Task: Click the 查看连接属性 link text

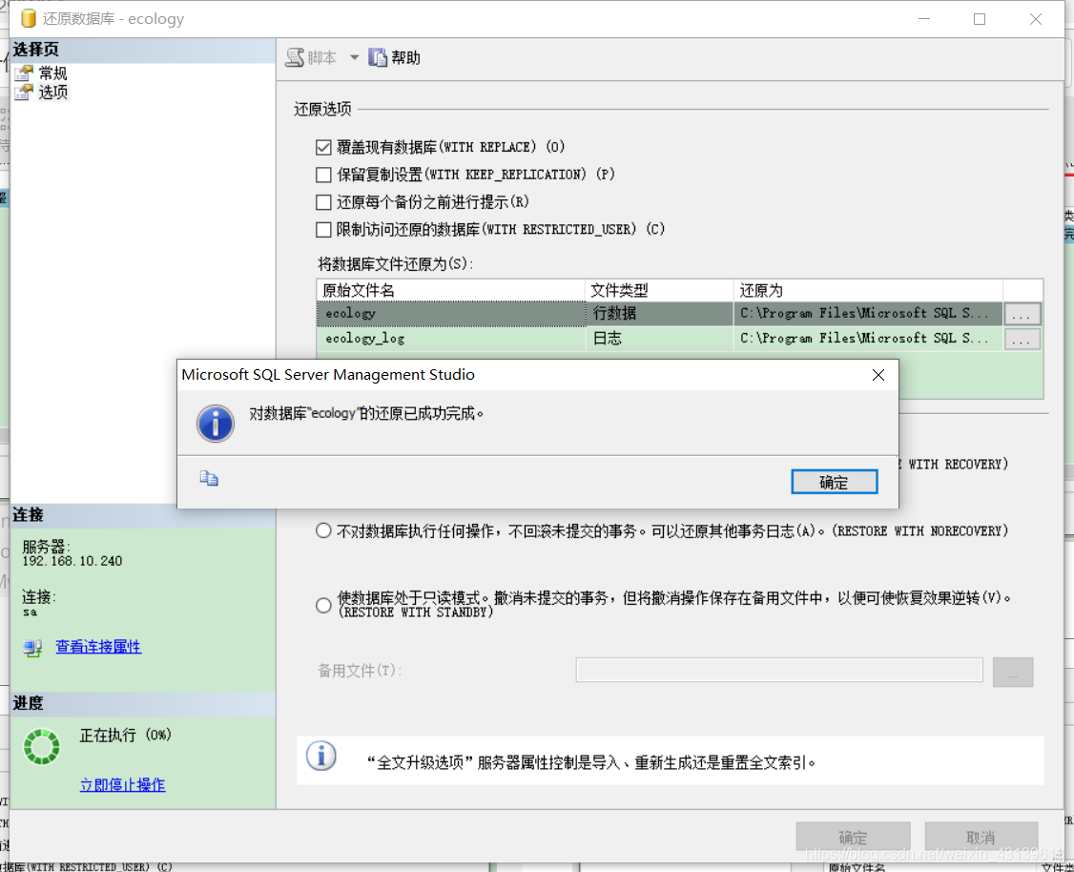Action: (96, 647)
